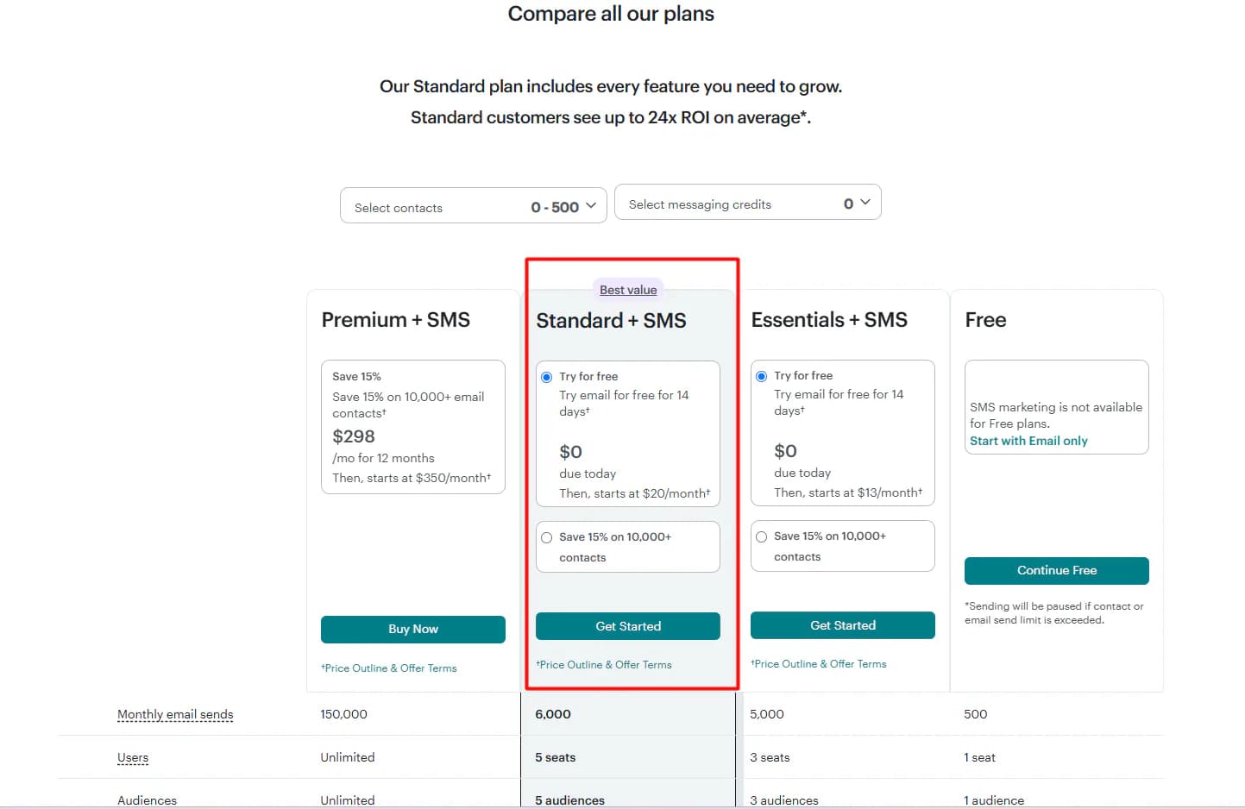Click the Essentials + SMS plan heading

829,320
